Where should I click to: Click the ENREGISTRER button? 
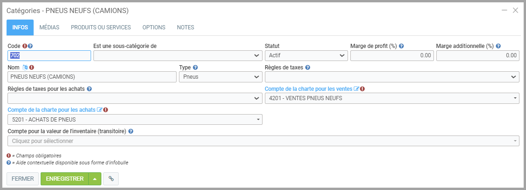click(64, 179)
